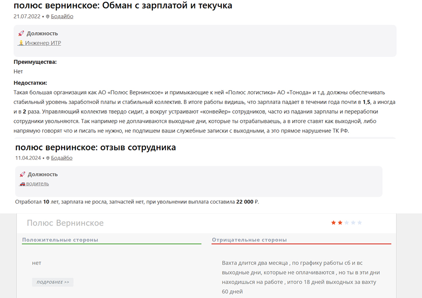The image size is (422, 298).
Task: Click heading 'Обман с зарплатой и текучка'
Action: (x=167, y=5)
